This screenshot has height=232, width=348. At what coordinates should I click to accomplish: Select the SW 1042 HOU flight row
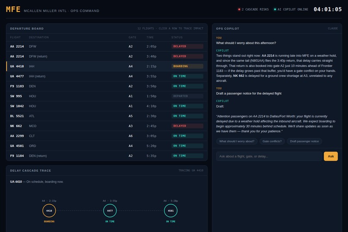click(107, 106)
